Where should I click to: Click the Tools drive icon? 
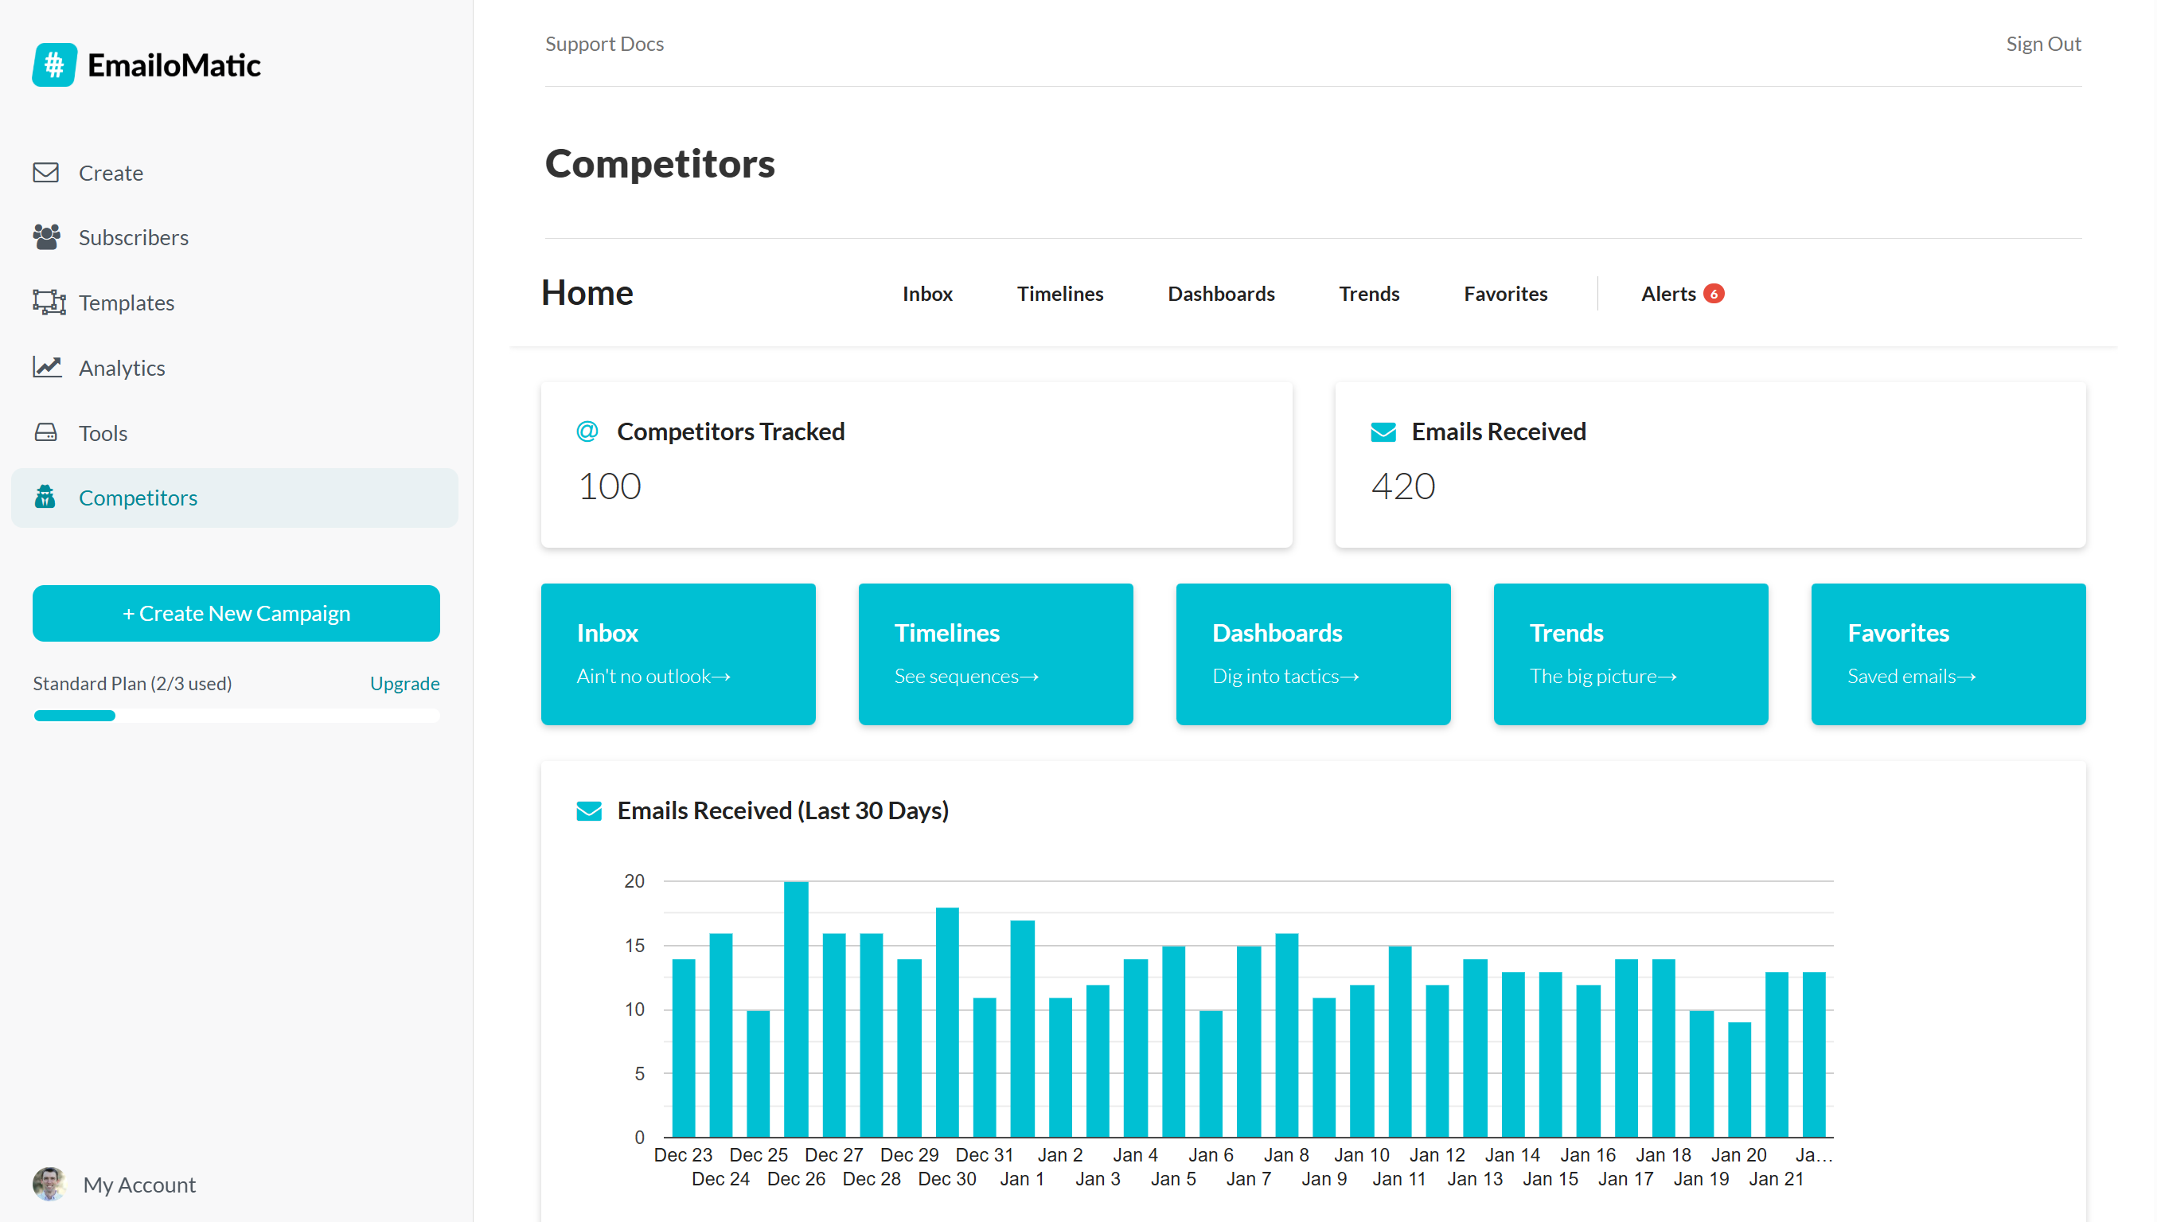click(x=46, y=433)
